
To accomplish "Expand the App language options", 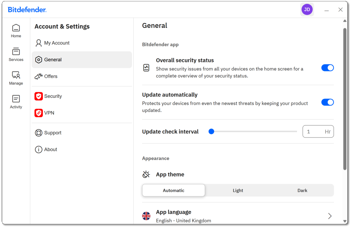I will coord(329,216).
